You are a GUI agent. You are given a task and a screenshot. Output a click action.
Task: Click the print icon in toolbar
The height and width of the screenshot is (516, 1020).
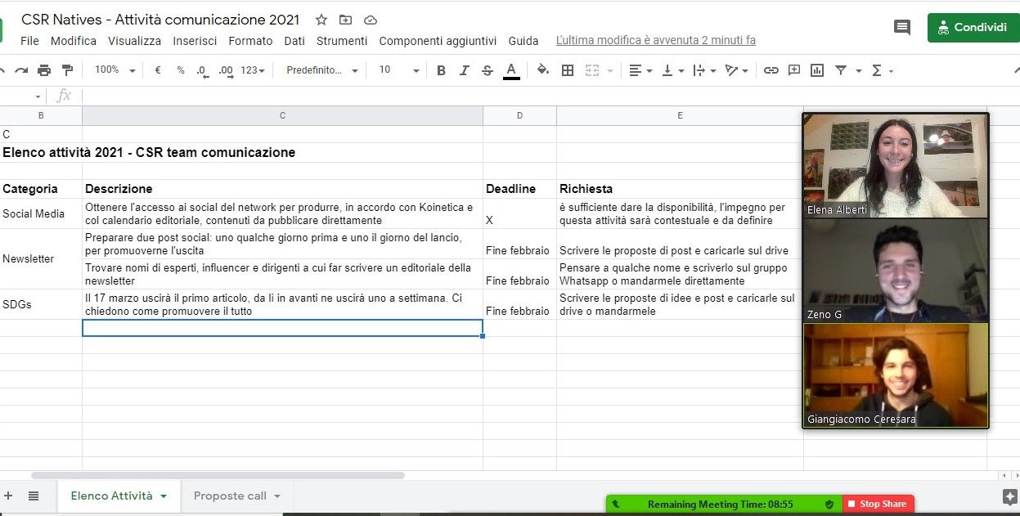click(x=44, y=70)
